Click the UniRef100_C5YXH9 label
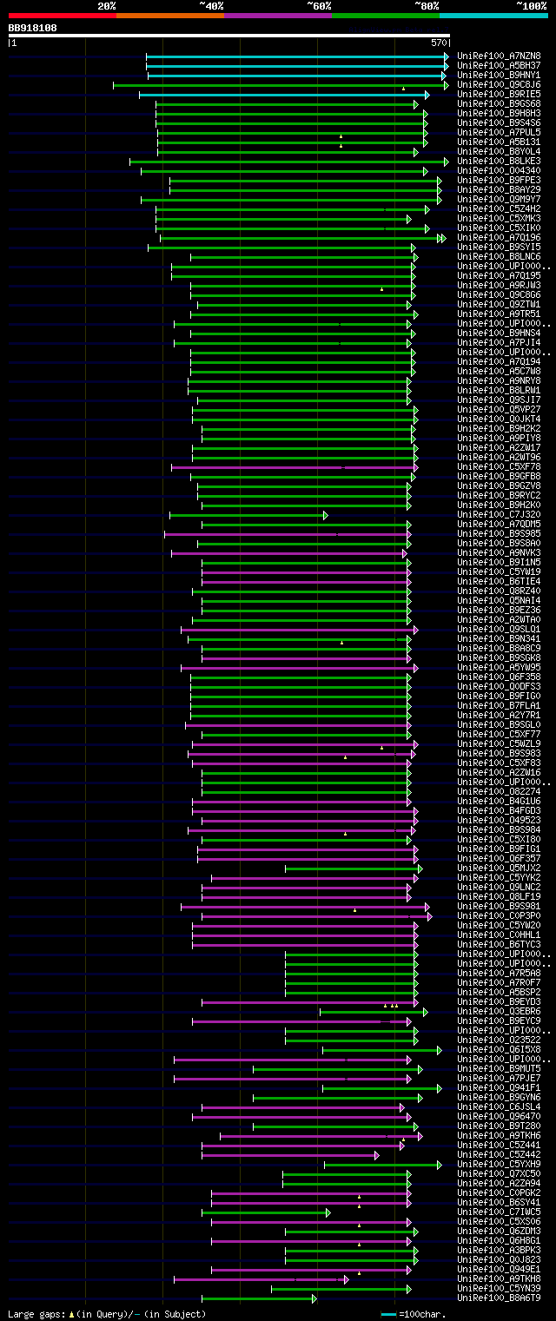The height and width of the screenshot is (1321, 556). [x=497, y=1164]
